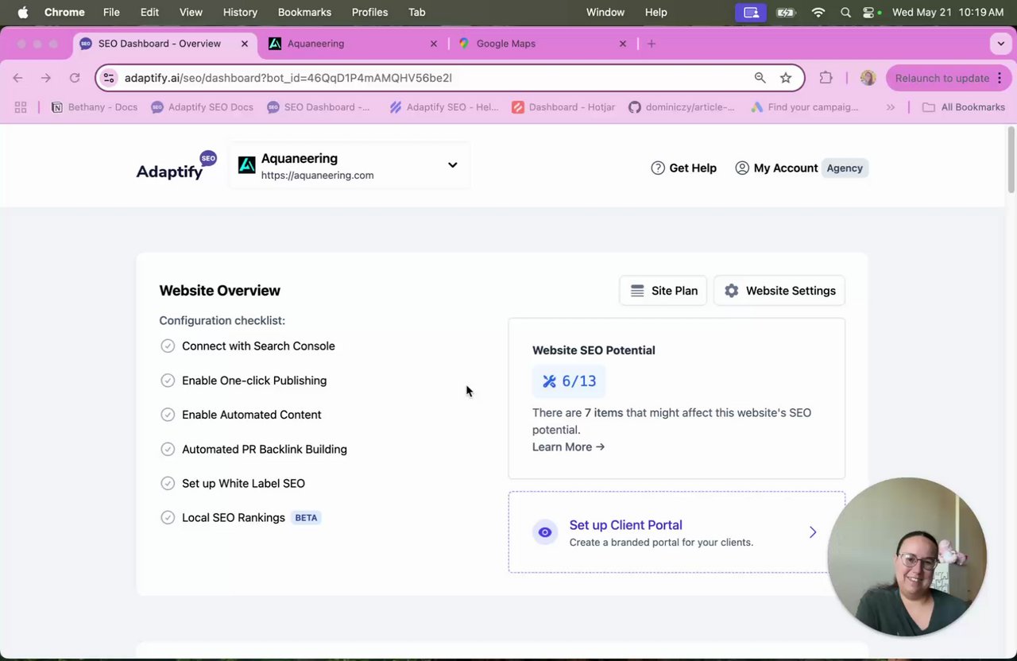Show hidden bookmarks with the overflow chevron

point(891,107)
